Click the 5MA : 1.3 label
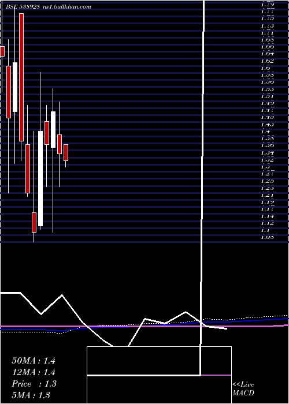 [31, 395]
